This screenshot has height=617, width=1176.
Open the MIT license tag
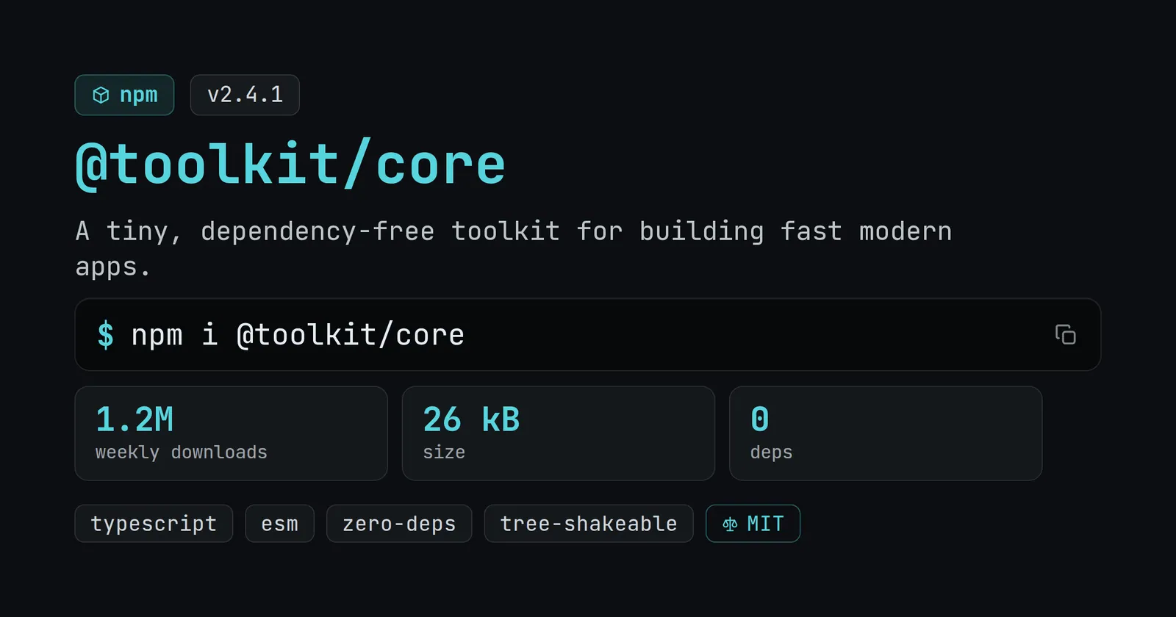point(753,524)
